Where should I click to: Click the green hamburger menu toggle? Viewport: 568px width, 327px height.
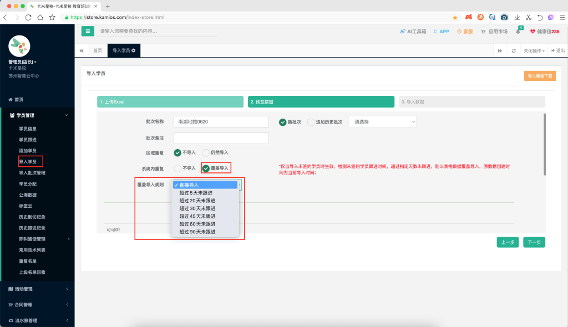(x=88, y=31)
